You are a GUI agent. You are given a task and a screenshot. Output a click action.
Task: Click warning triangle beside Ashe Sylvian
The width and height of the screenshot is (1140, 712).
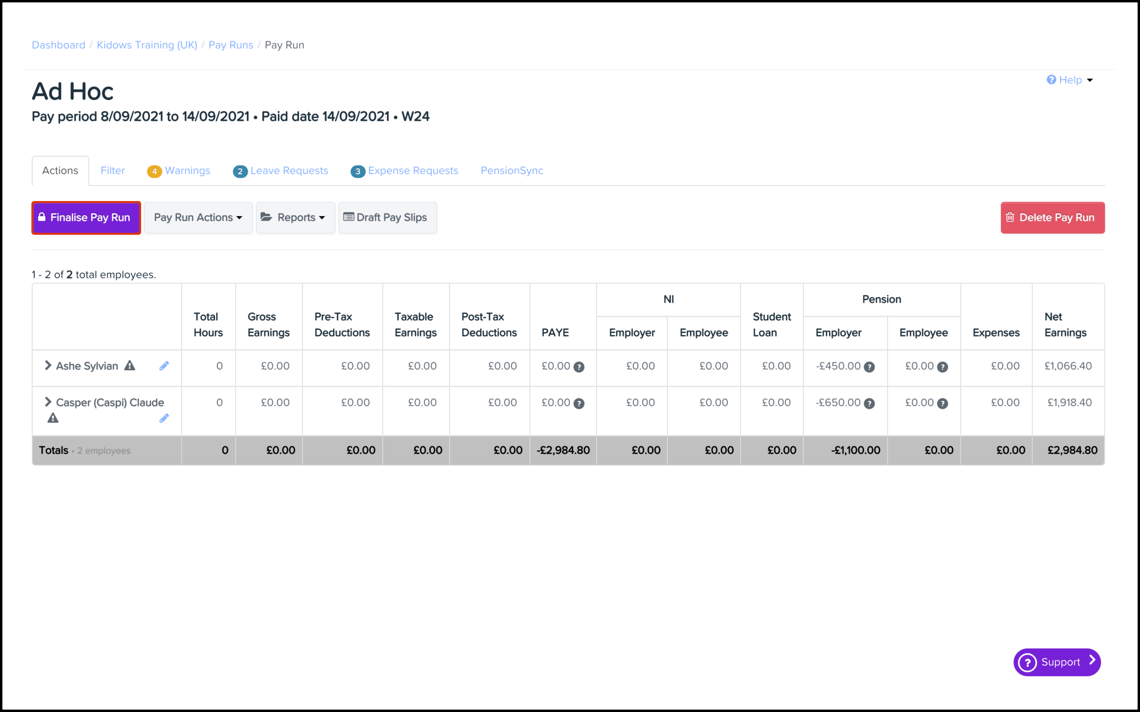[x=130, y=366]
